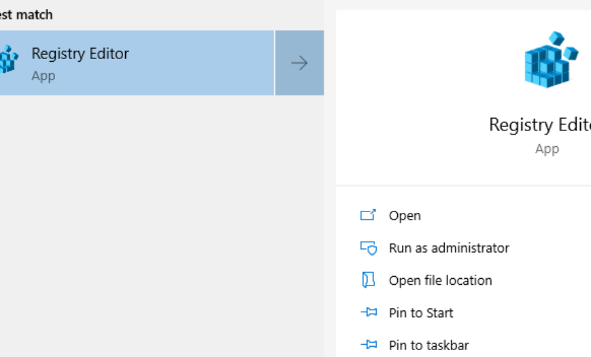Screen dimensions: 591x357
Task: Click the Registry Editor title in details pane
Action: click(539, 125)
